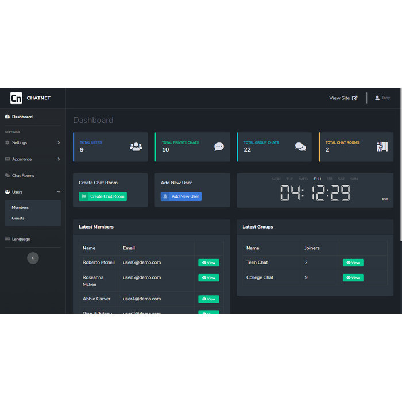The height and width of the screenshot is (402, 402).
Task: Click the Total Group Chats value 22
Action: (247, 150)
